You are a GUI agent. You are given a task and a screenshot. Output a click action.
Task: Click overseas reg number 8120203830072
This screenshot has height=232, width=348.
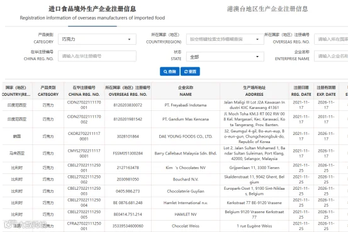point(128,105)
